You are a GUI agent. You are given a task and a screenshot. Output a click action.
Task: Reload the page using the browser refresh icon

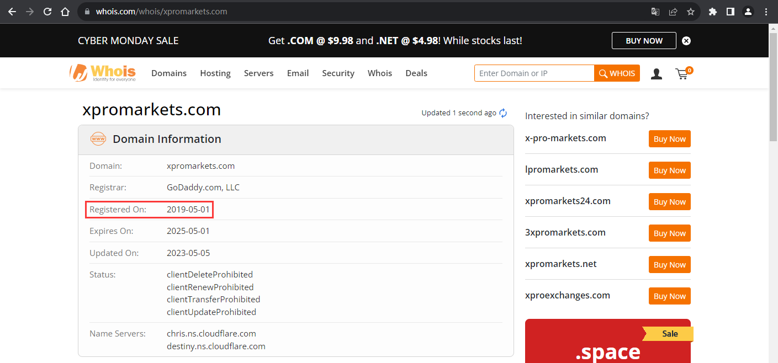[47, 12]
